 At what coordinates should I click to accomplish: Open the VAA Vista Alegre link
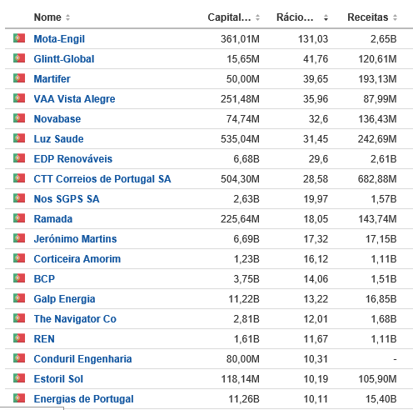pos(74,99)
